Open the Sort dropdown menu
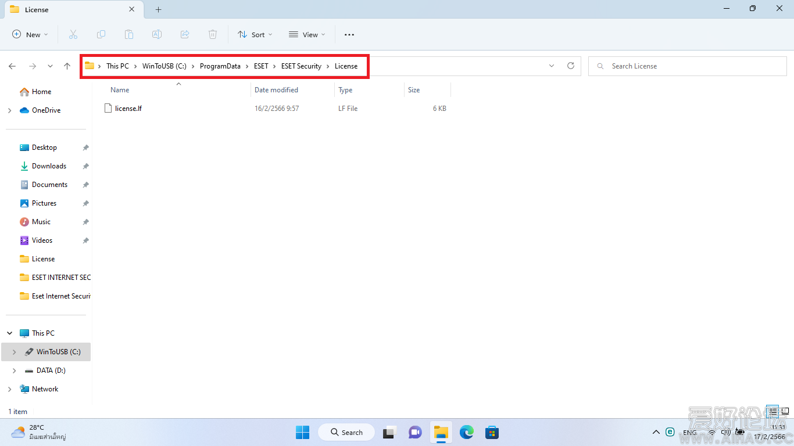The image size is (794, 446). click(x=255, y=35)
